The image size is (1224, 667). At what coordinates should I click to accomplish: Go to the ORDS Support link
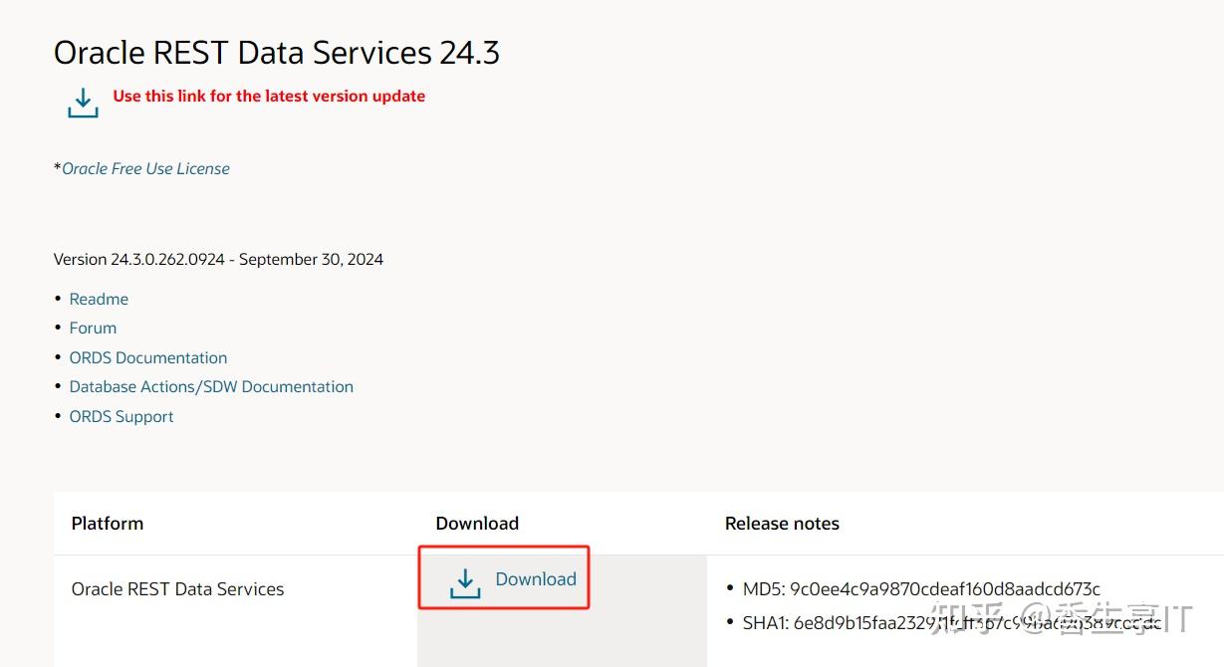click(122, 416)
